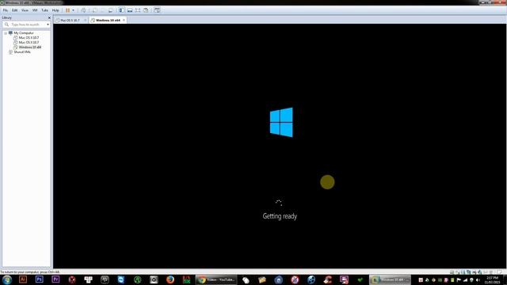Click the console view toolbar icon

(157, 10)
